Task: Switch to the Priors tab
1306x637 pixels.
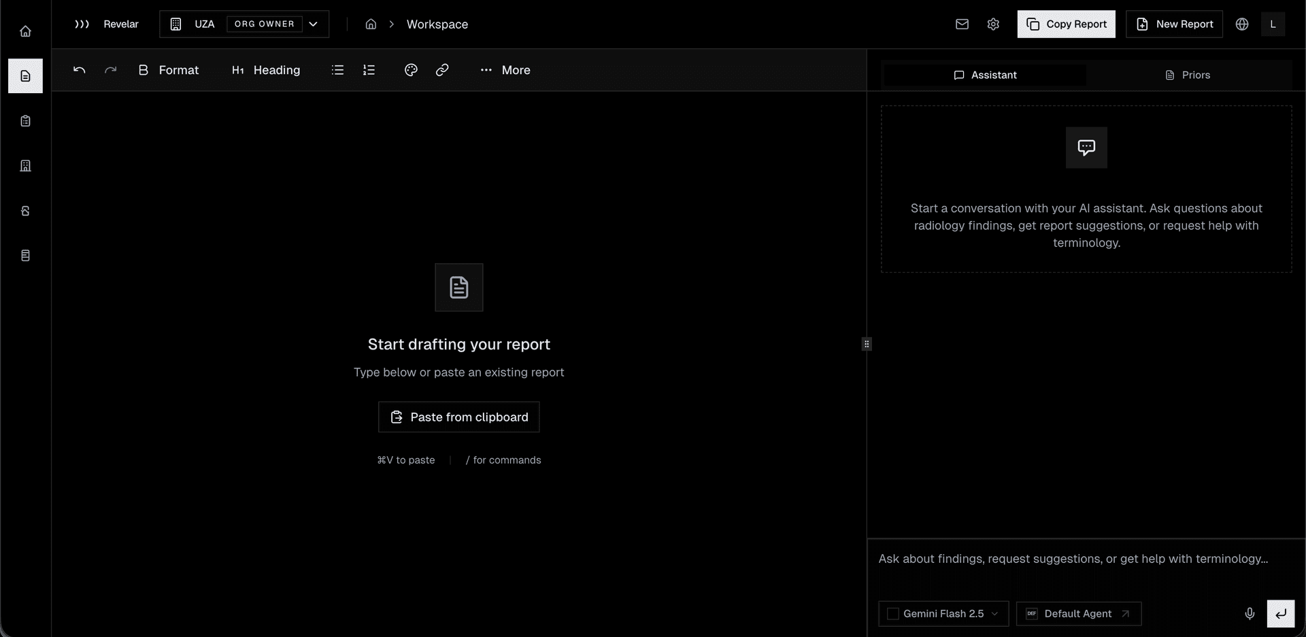Action: [1188, 75]
